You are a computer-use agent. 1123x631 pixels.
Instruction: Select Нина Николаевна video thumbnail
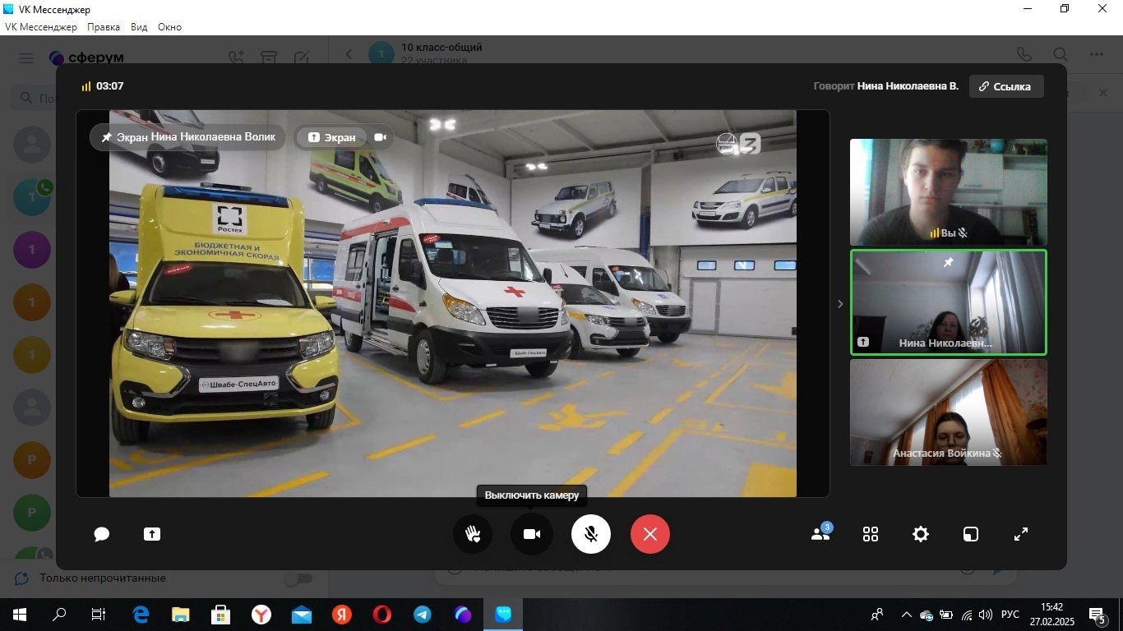pos(948,302)
